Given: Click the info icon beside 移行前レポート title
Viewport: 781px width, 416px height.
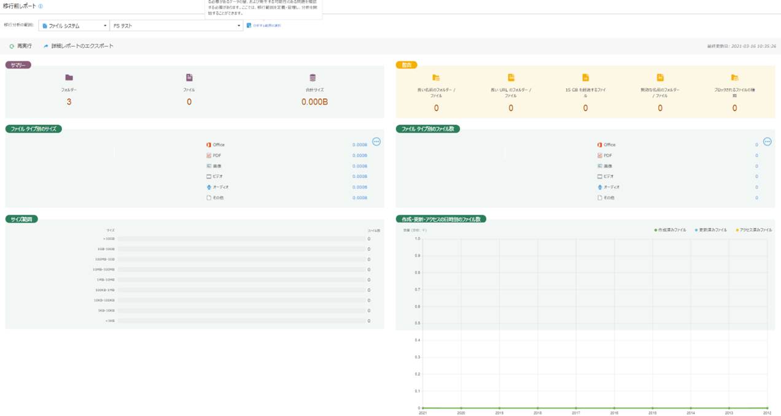Looking at the screenshot, I should point(41,6).
